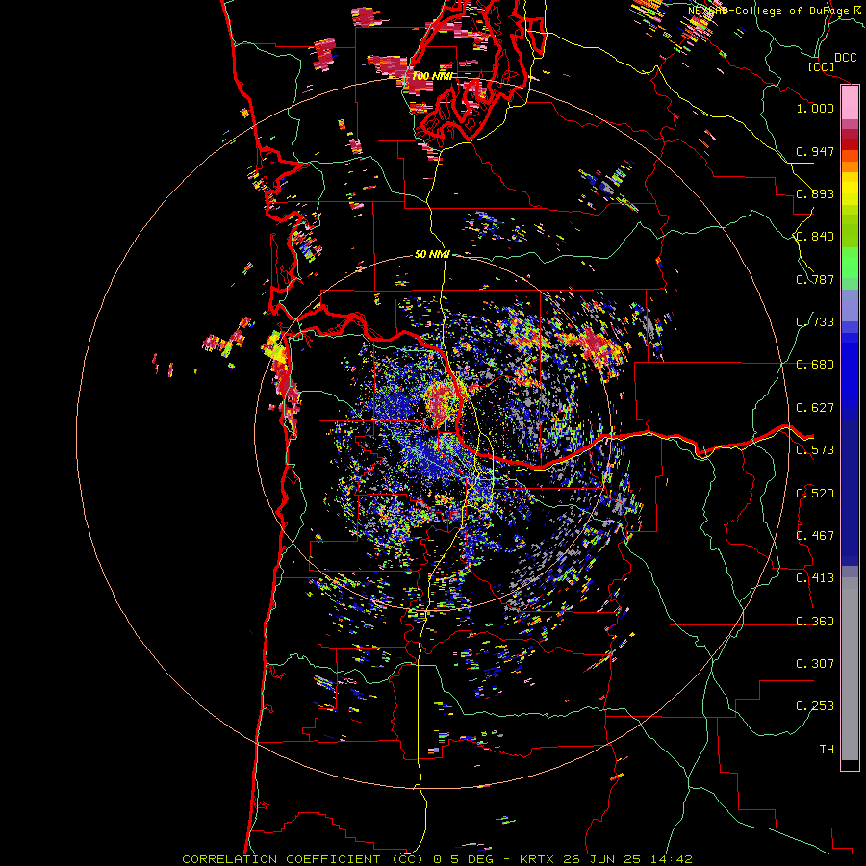Image resolution: width=866 pixels, height=866 pixels.
Task: Click the 0.5 DEG elevation text
Action: tap(464, 859)
